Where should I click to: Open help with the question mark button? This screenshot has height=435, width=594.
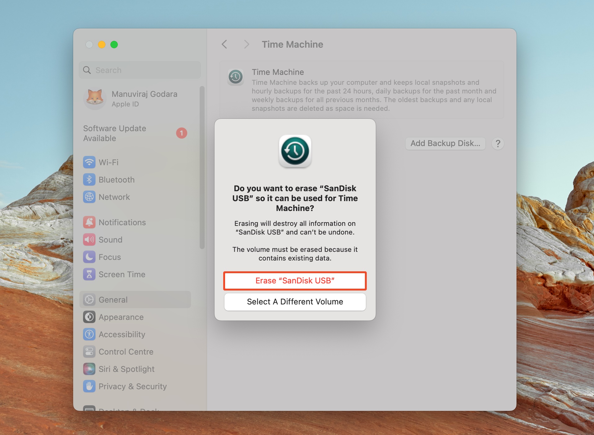coord(498,144)
